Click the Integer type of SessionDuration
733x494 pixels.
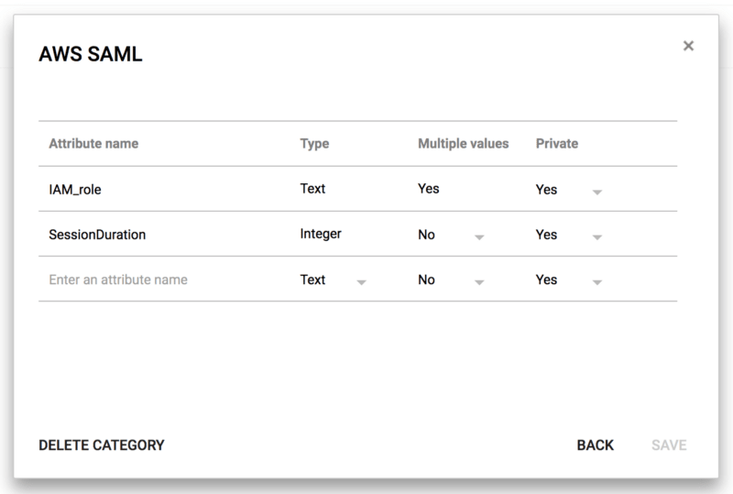pos(321,234)
